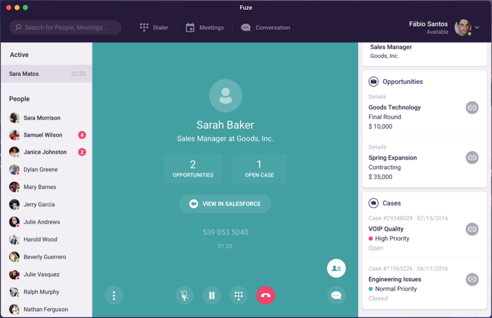
Task: Open the Dialer tab
Action: point(154,27)
